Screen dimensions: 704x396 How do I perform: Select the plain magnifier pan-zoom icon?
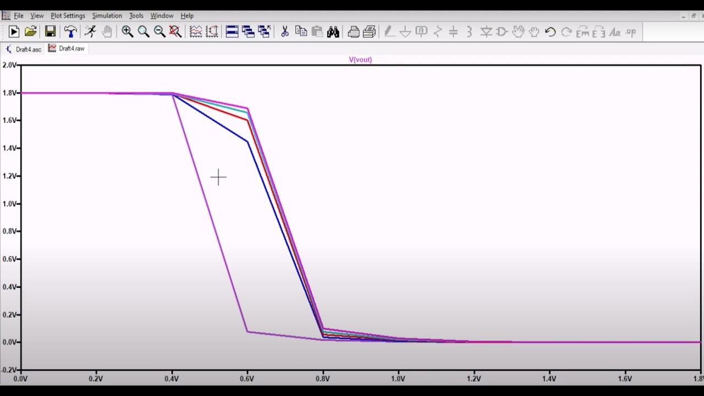click(x=143, y=32)
